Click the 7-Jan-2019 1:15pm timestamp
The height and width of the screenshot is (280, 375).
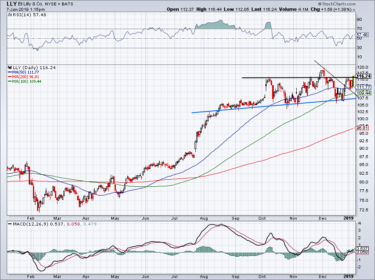pos(25,10)
